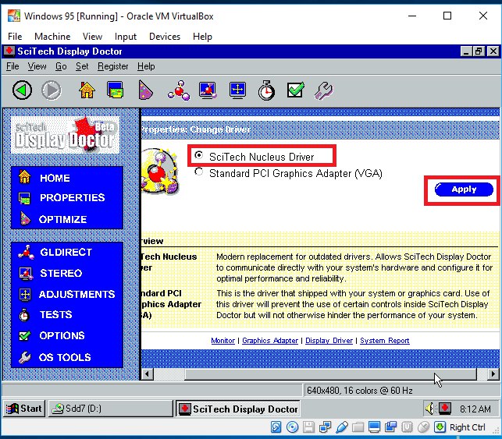The height and width of the screenshot is (439, 502).
Task: Click the Adjustments crosshair monitor toolbar icon
Action: coord(237,90)
